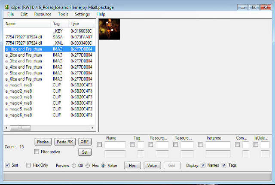The width and height of the screenshot is (275, 185).
Task: Toggle the first Resourc... filter checkbox
Action: coord(151,145)
